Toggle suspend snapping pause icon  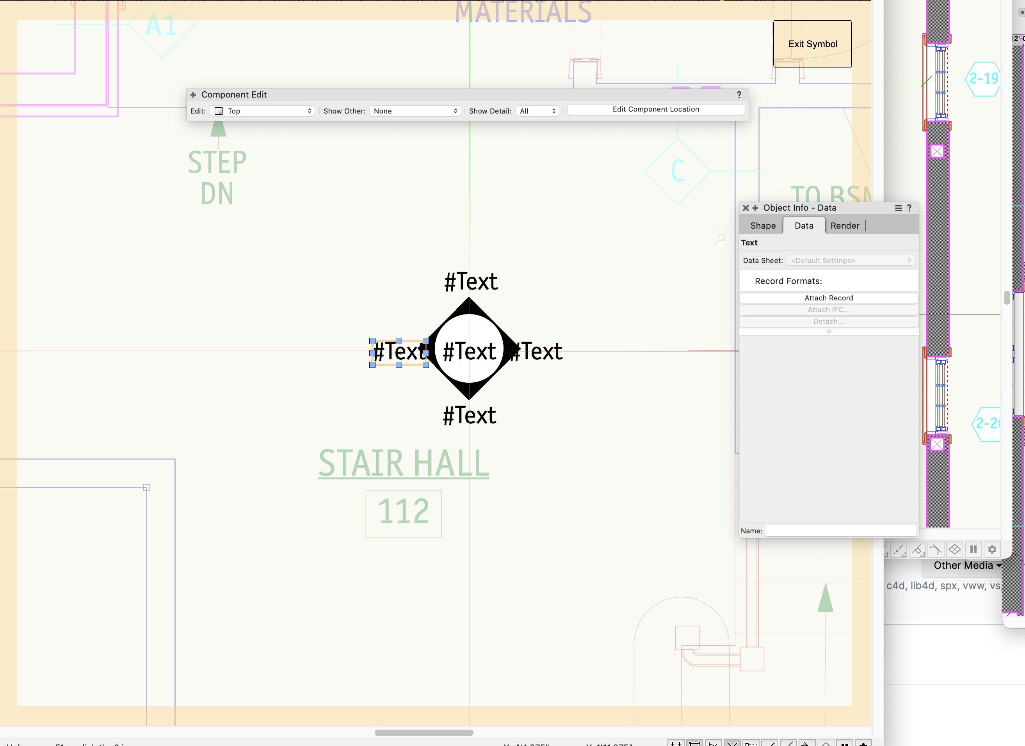pos(973,549)
